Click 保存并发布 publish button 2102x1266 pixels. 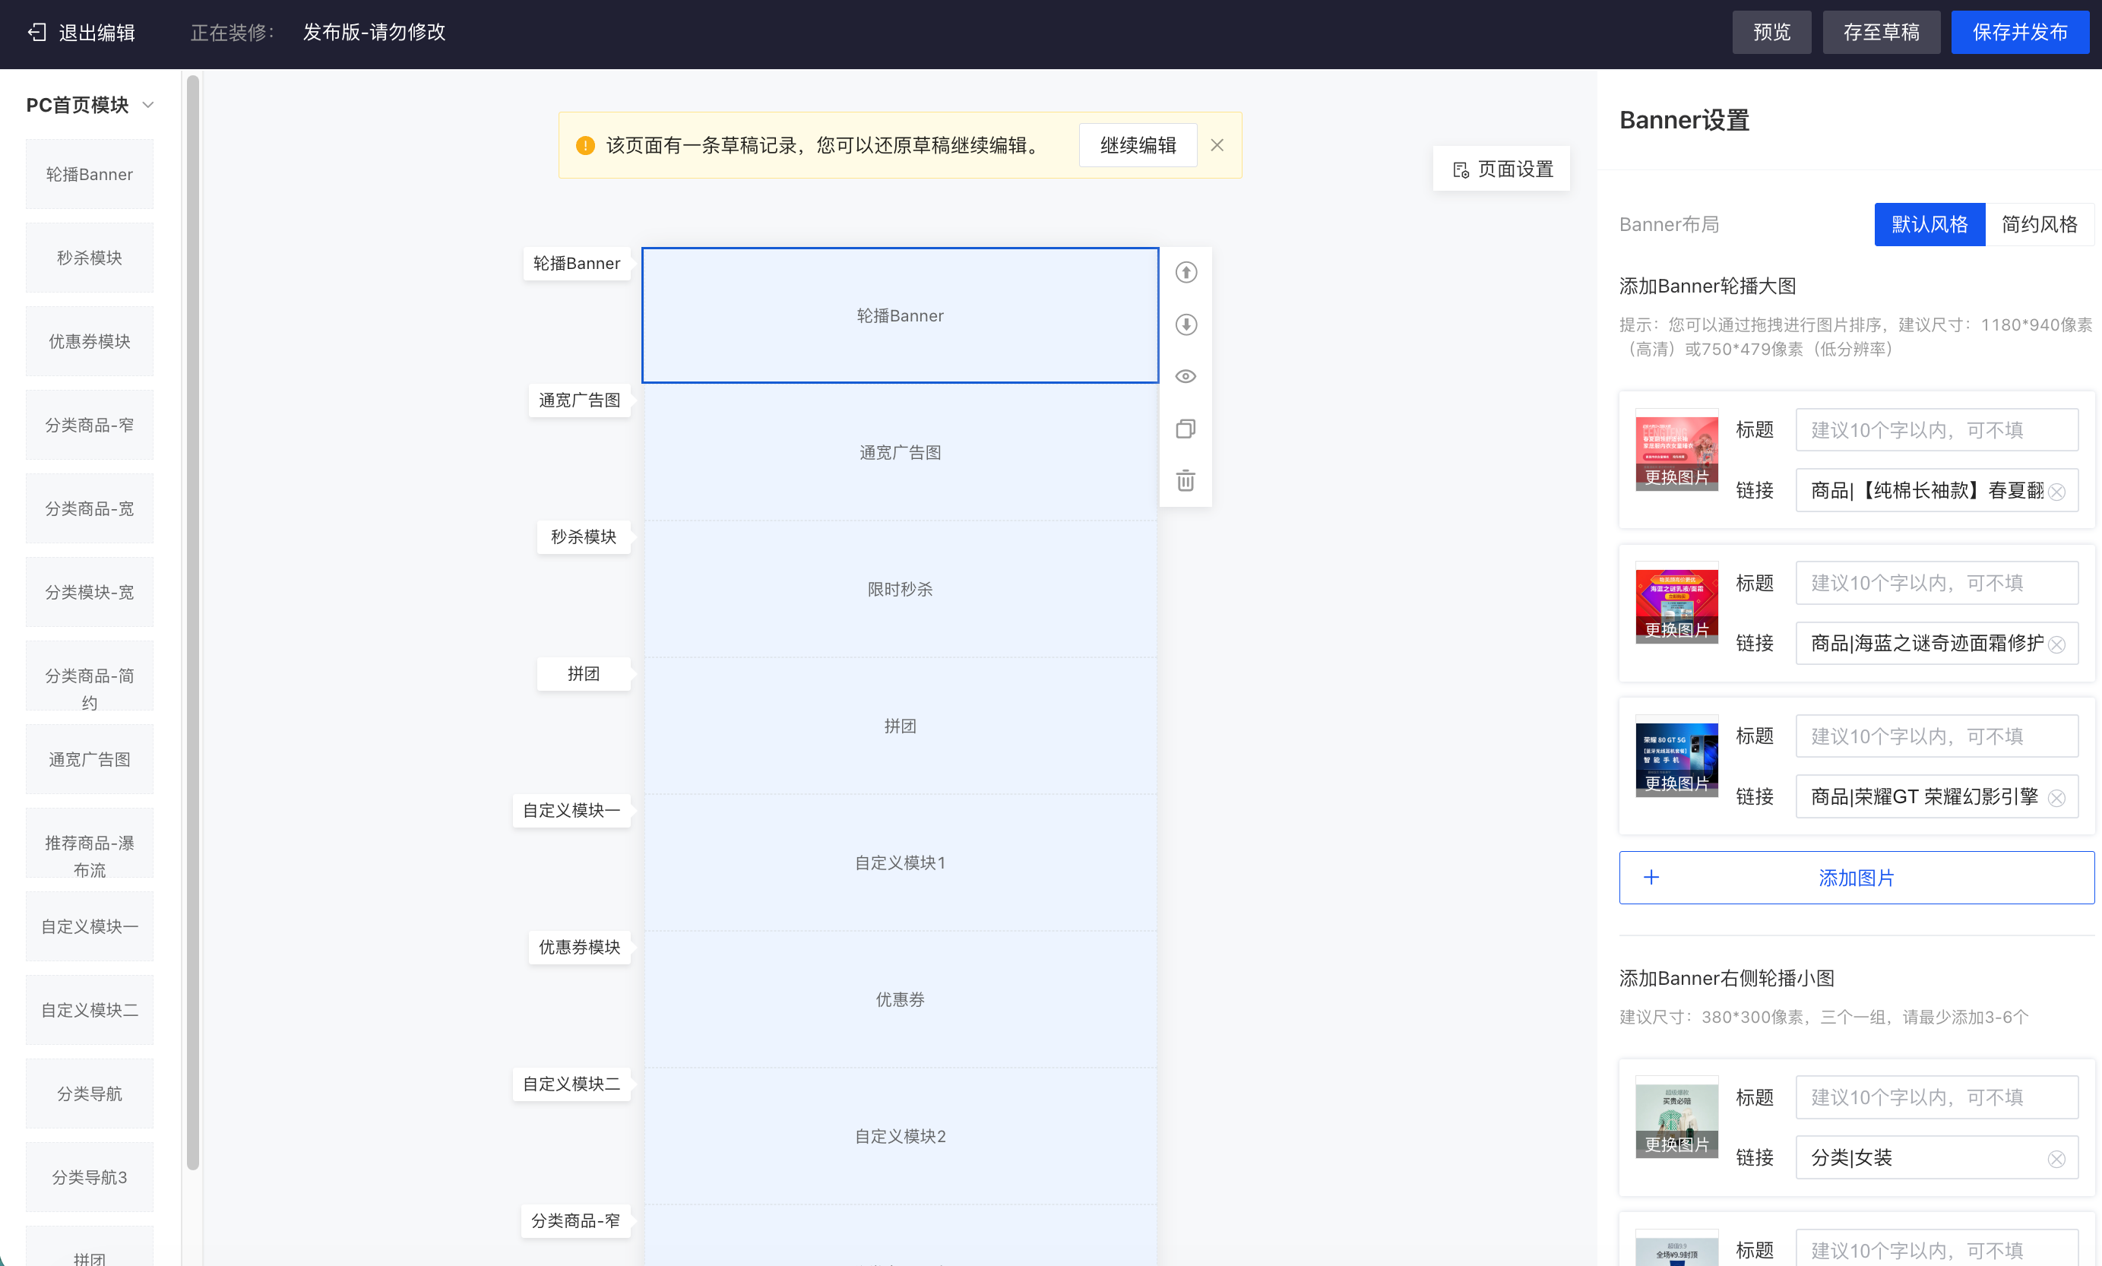(2020, 33)
